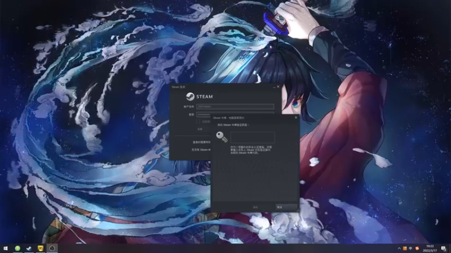Click the Steam Guard key icon

[222, 137]
